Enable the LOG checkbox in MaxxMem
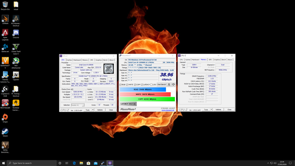This screenshot has height=166, width=295. (152, 85)
